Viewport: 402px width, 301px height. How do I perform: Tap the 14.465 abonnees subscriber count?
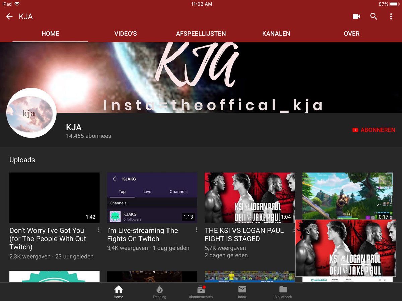point(88,136)
